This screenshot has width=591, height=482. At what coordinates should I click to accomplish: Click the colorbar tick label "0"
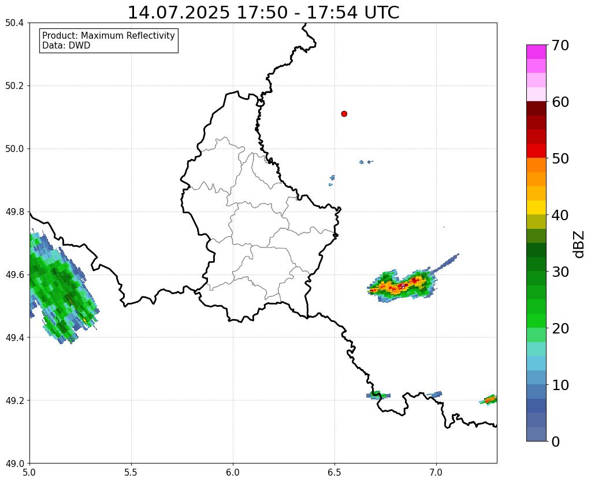point(556,442)
